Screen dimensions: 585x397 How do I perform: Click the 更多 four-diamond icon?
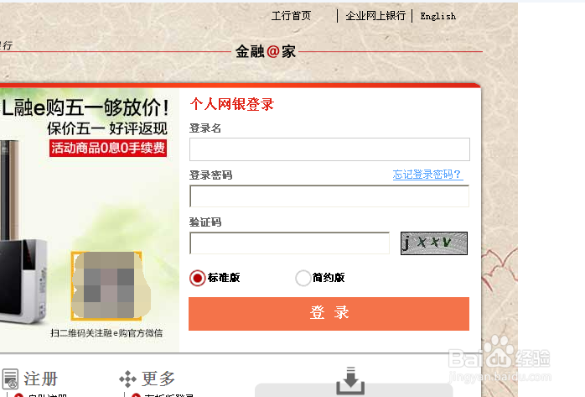tap(127, 379)
